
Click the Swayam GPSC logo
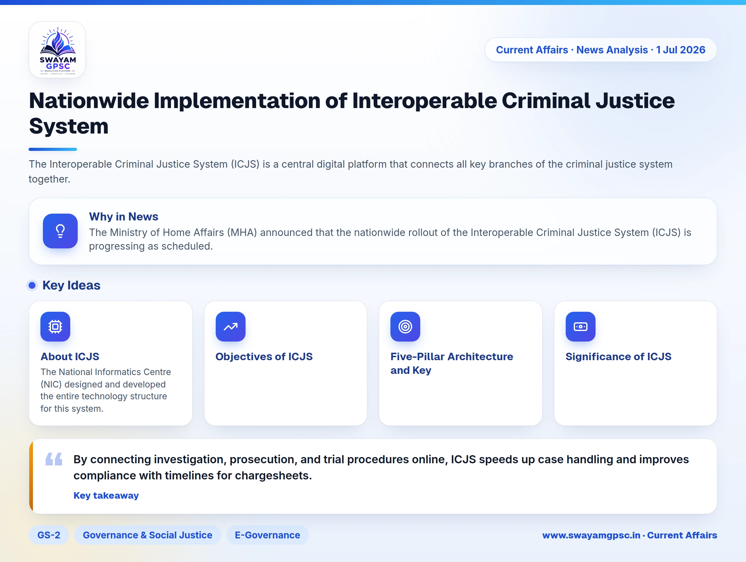point(57,50)
